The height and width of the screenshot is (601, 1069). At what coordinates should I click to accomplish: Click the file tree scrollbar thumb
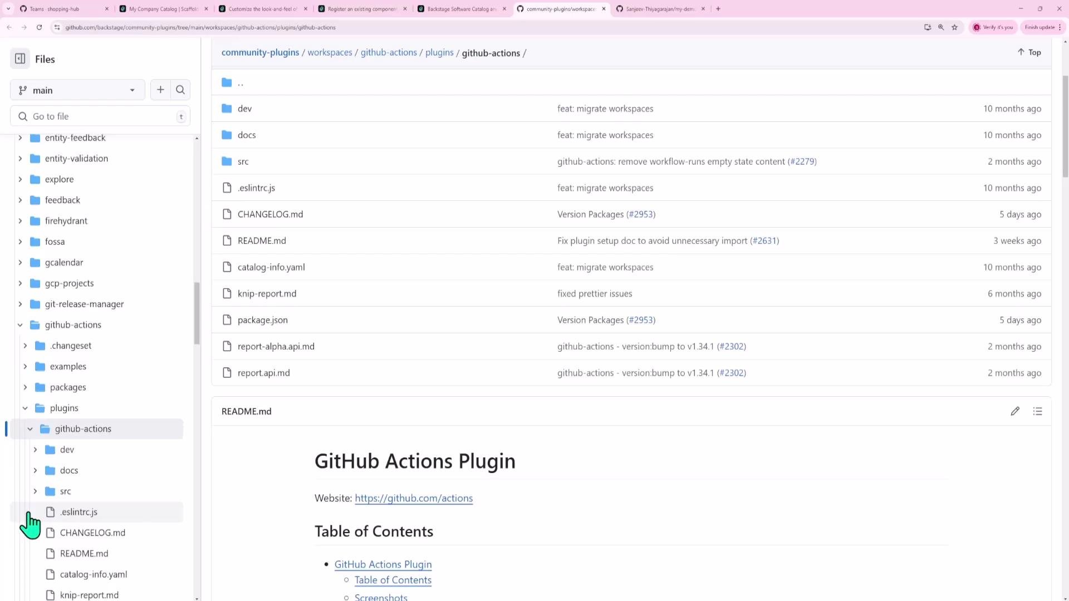[x=197, y=313]
